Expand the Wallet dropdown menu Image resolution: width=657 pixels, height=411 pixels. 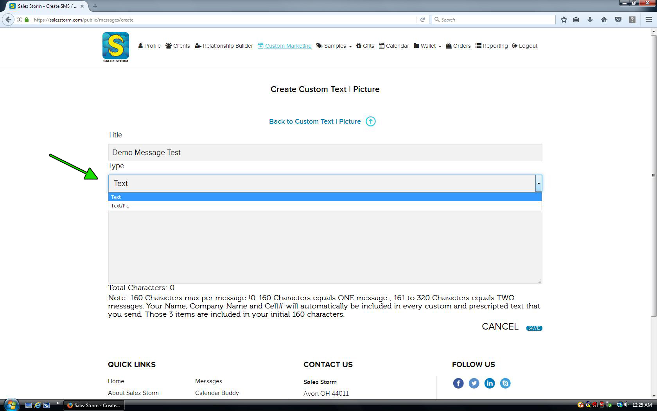pyautogui.click(x=427, y=46)
